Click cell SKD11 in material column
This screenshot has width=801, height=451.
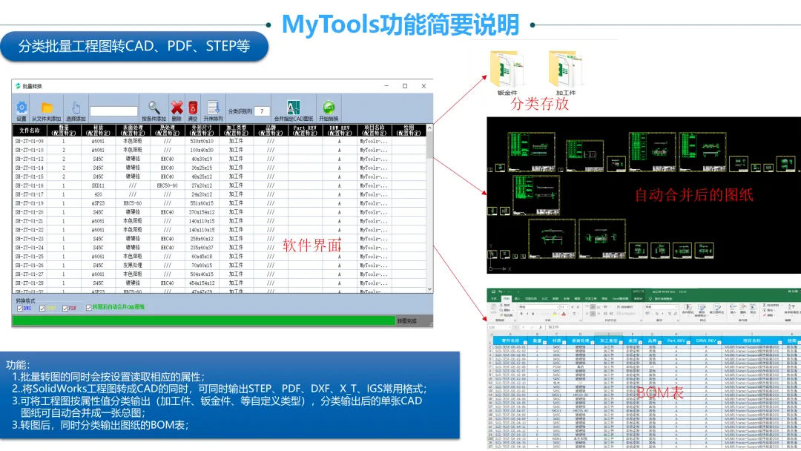(98, 185)
